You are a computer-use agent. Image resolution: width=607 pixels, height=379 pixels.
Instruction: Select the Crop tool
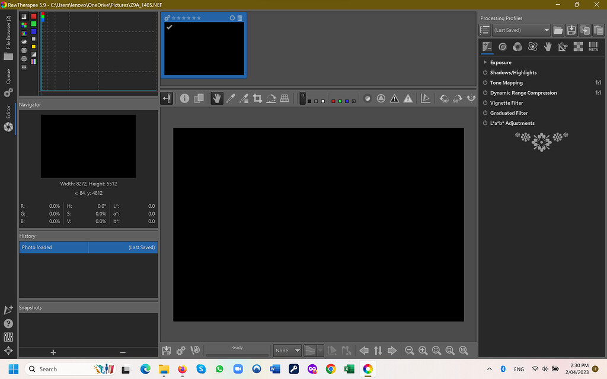257,98
